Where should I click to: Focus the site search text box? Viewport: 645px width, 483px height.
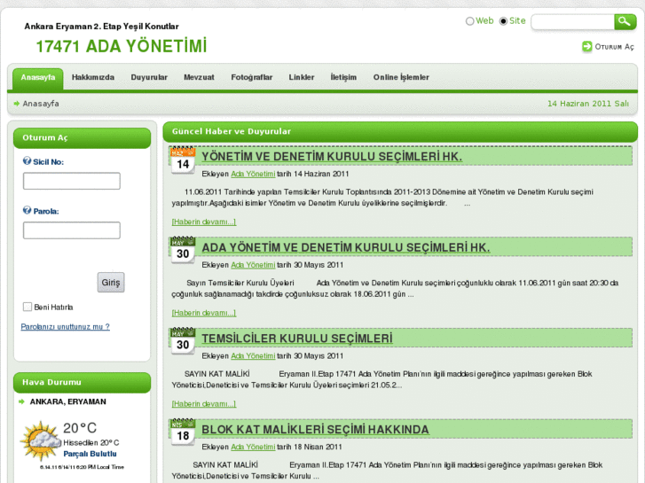pos(572,22)
